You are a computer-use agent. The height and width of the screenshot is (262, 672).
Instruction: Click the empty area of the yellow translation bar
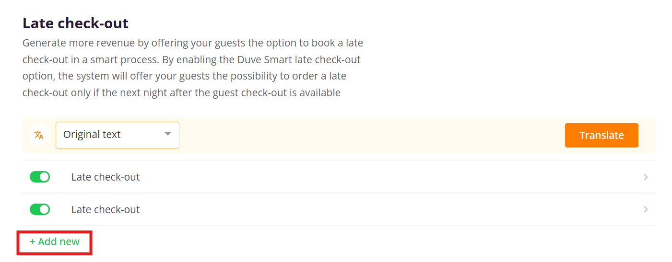click(x=369, y=136)
